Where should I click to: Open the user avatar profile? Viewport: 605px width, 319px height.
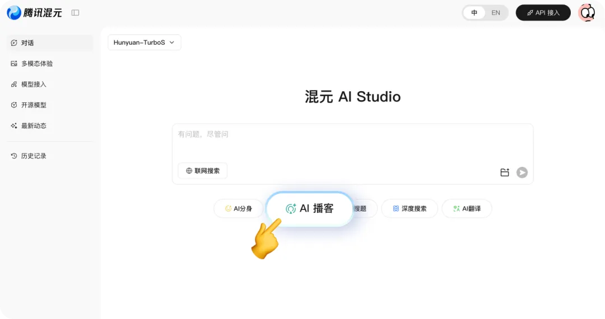587,12
